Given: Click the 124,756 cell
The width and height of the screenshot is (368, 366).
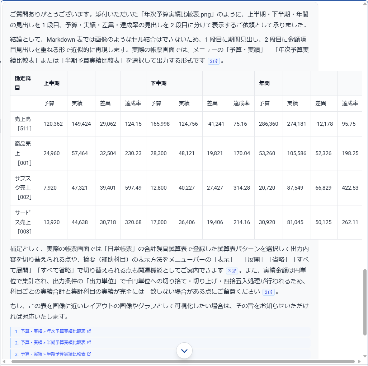Looking at the screenshot, I should tap(188, 124).
